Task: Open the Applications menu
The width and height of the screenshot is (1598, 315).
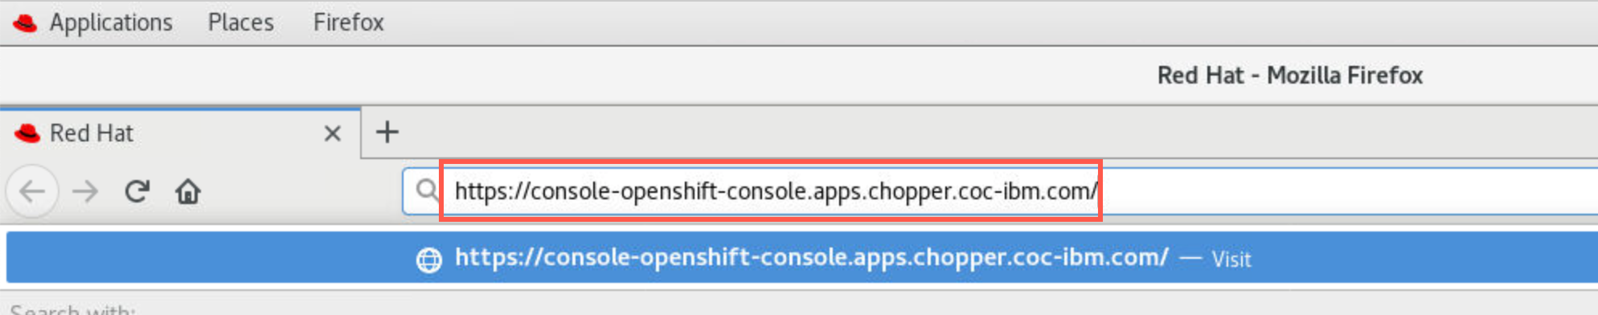Action: 111,22
